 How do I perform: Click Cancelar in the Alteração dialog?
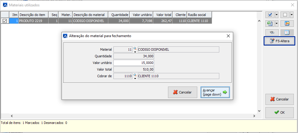[183, 92]
